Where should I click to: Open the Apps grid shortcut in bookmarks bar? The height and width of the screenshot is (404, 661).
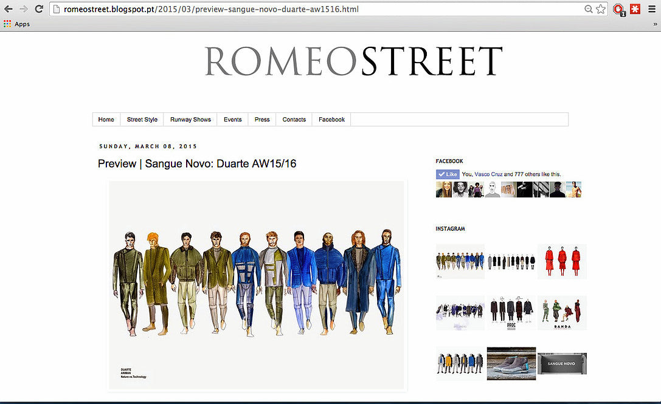(16, 24)
